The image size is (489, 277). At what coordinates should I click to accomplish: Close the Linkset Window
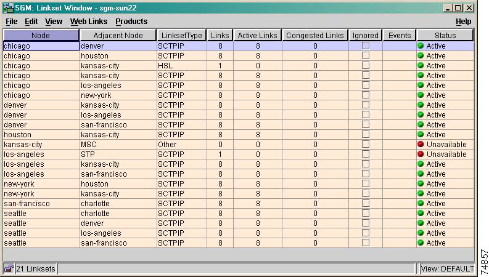[469, 8]
